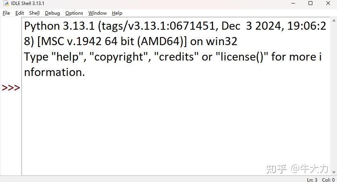This screenshot has height=182, width=337.
Task: Click the IDLE Python icon in title bar
Action: click(x=6, y=3)
